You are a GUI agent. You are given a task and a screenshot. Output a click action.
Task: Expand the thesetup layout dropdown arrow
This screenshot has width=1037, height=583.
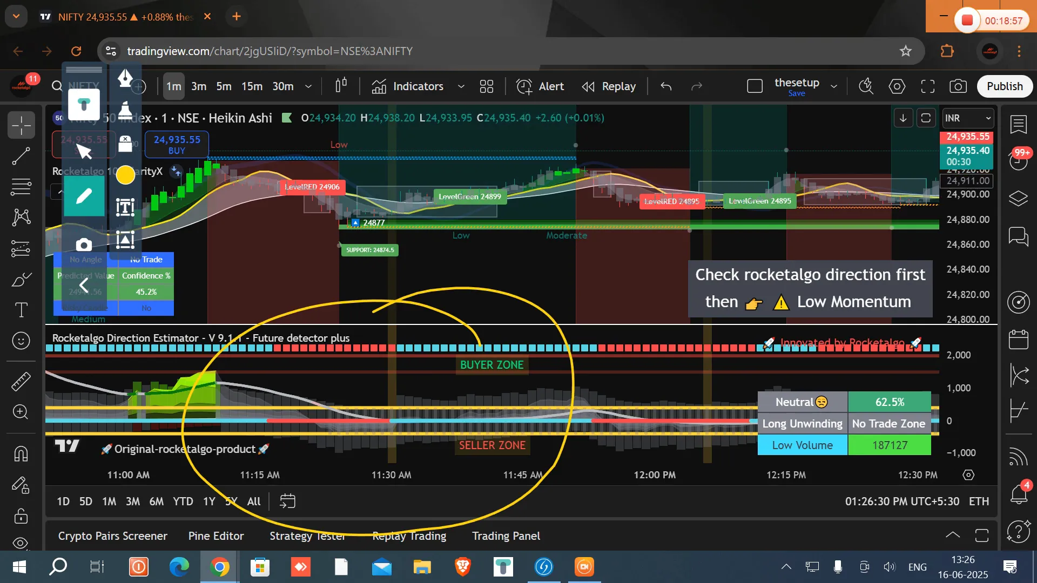(x=833, y=86)
